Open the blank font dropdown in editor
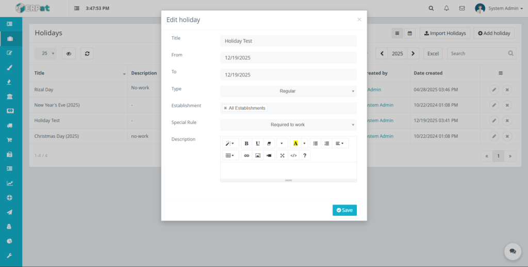 [282, 143]
